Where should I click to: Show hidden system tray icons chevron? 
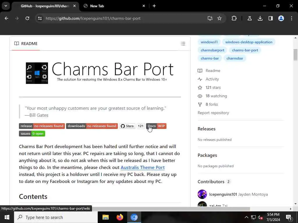246,217
